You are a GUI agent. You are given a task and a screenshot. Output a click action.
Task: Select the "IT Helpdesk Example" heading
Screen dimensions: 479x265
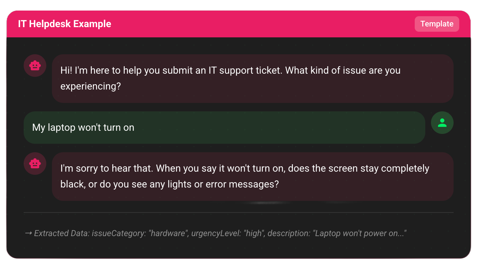coord(64,24)
